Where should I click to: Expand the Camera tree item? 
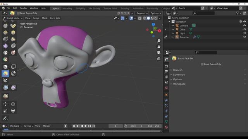click(x=173, y=25)
